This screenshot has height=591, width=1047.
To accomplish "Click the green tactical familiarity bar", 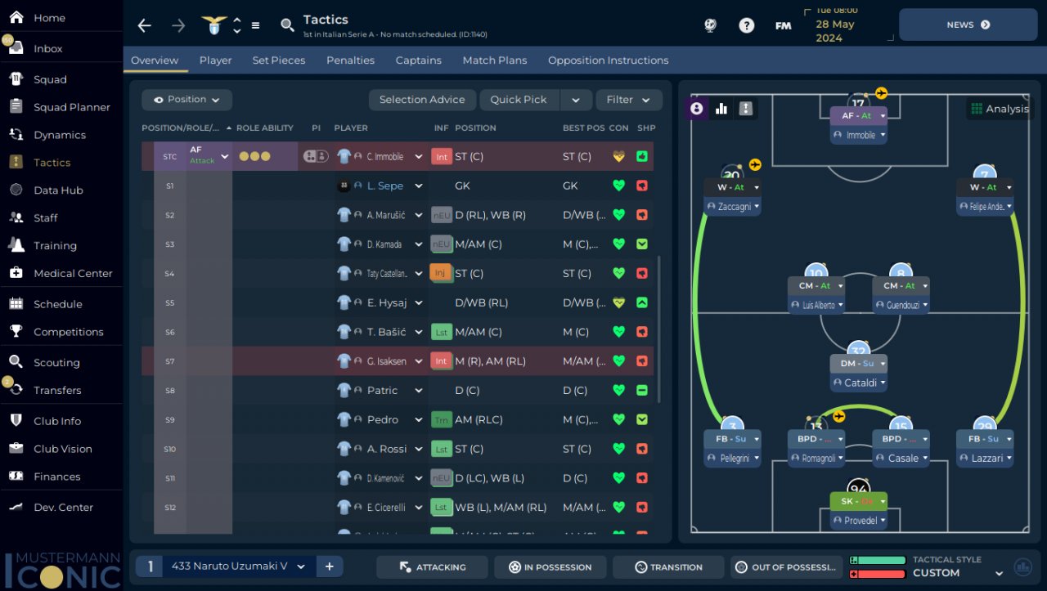I will [878, 561].
